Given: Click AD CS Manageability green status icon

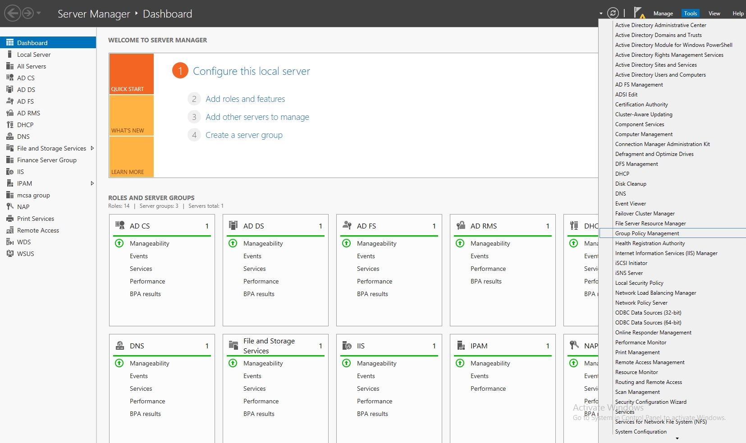Looking at the screenshot, I should click(x=119, y=243).
